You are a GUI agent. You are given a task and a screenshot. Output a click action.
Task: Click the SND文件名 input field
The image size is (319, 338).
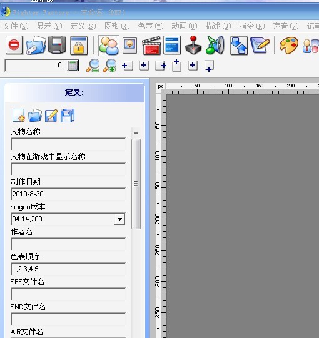coord(68,319)
